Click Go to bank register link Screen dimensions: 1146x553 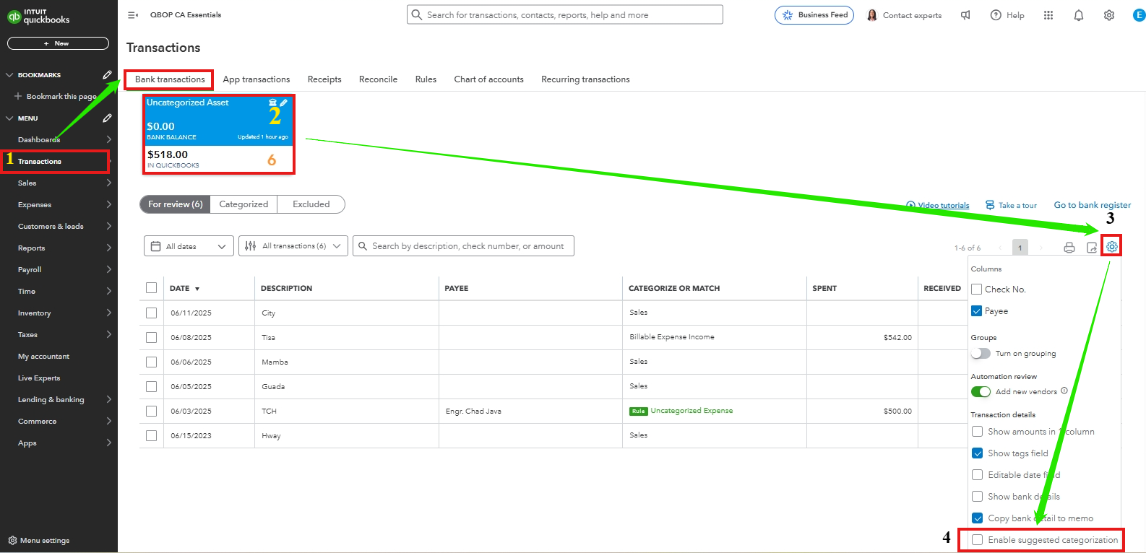[1093, 205]
